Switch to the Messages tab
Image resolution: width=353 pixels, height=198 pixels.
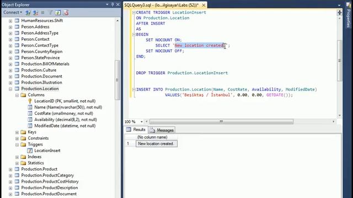coord(162,130)
